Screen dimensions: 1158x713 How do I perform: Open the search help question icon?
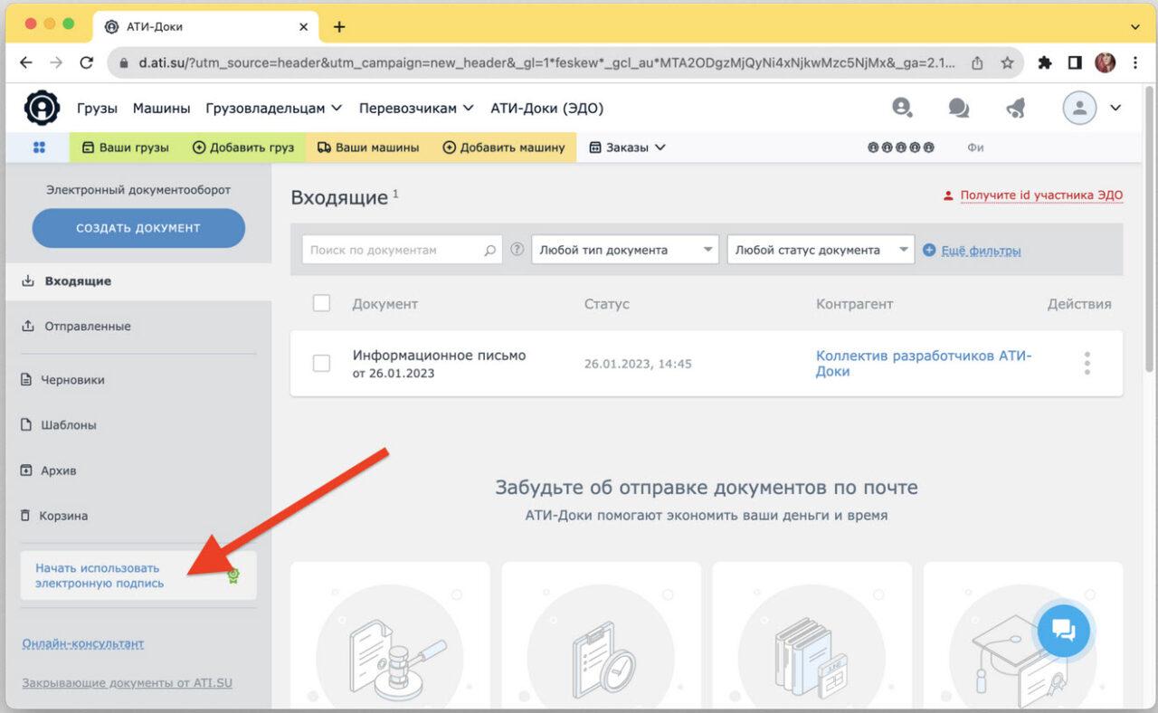(517, 250)
